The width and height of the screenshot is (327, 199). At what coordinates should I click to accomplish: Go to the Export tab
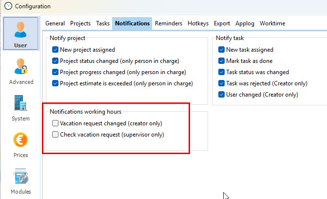click(x=222, y=23)
